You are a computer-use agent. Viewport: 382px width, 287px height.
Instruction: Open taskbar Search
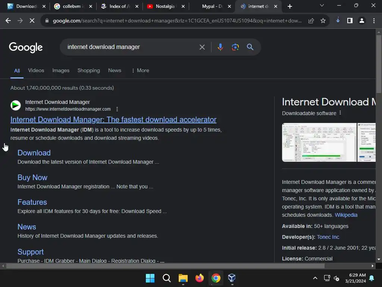pos(167,278)
